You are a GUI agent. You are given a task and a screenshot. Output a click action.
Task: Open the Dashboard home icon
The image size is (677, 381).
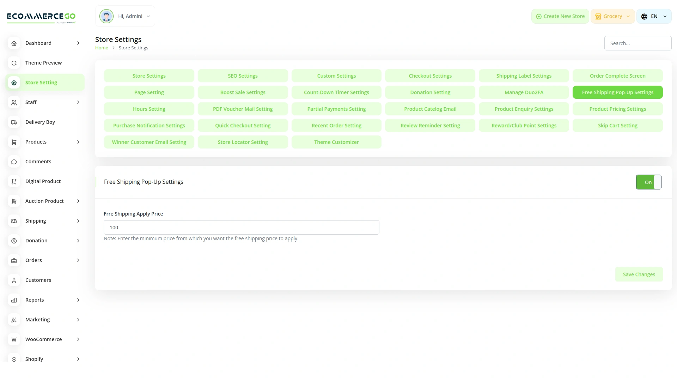pyautogui.click(x=14, y=43)
